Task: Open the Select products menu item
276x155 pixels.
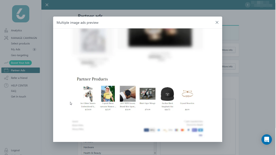Action: click(20, 43)
